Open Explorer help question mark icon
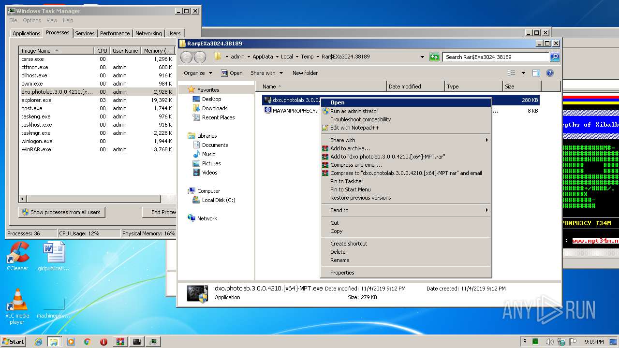The width and height of the screenshot is (619, 348). [550, 73]
